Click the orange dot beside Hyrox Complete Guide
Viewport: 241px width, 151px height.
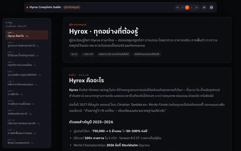click(27, 7)
